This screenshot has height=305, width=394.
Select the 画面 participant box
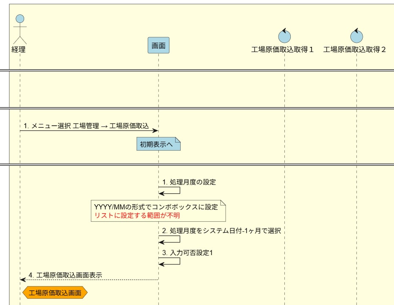(159, 45)
